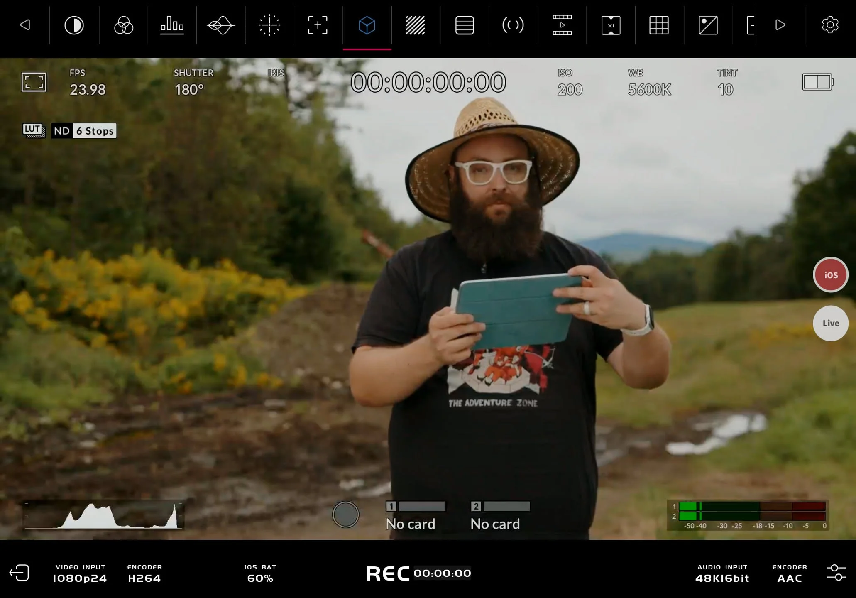The width and height of the screenshot is (856, 598).
Task: Tap the round record button
Action: [x=345, y=515]
